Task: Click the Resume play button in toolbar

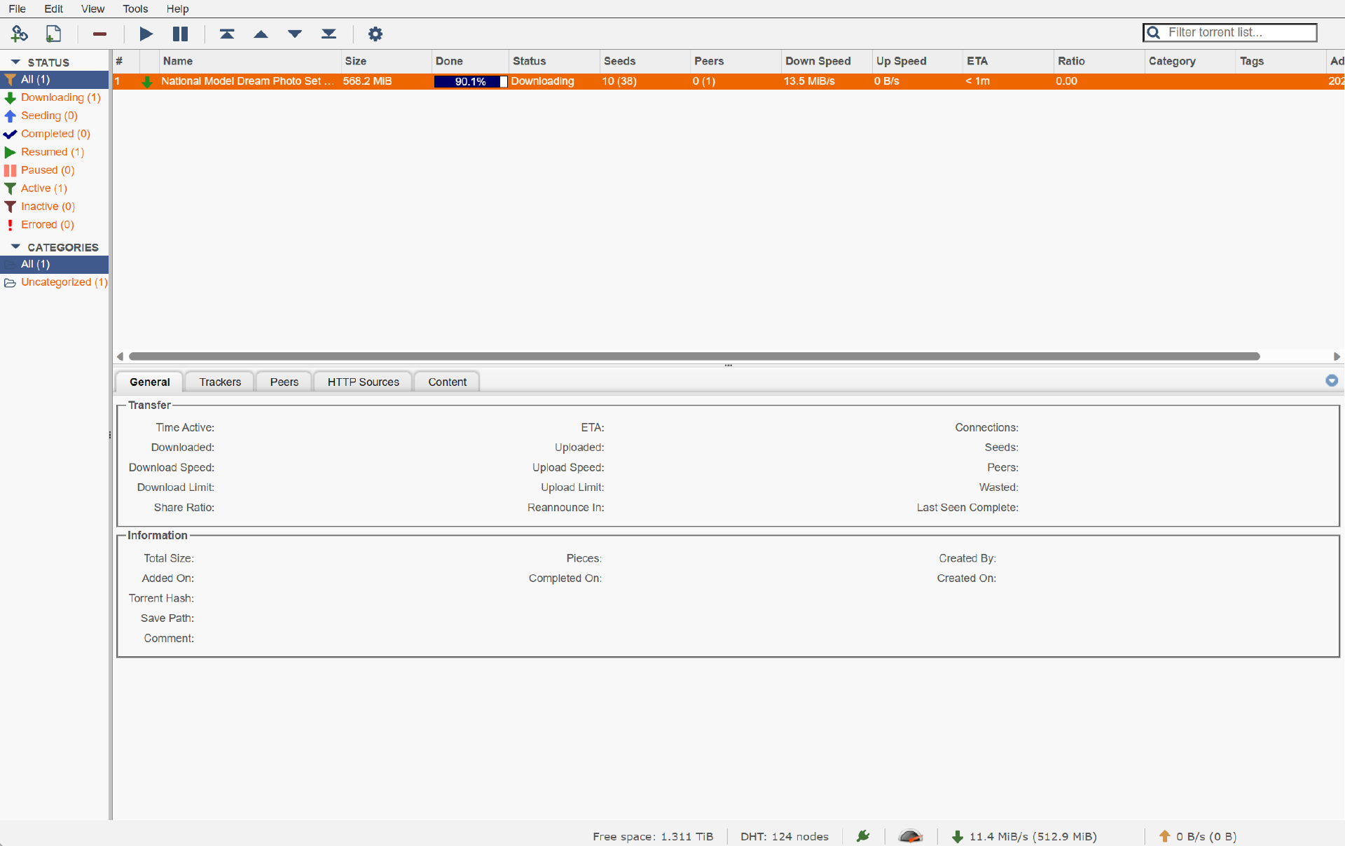Action: [x=146, y=34]
